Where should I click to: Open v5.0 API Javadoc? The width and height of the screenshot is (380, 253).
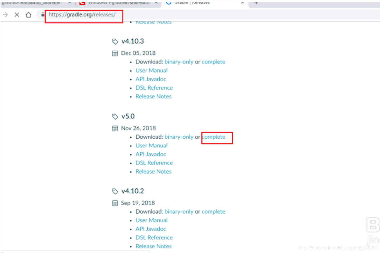pos(151,154)
